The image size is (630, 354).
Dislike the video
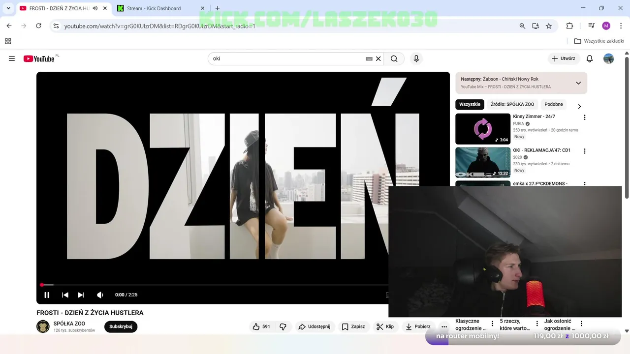click(283, 326)
